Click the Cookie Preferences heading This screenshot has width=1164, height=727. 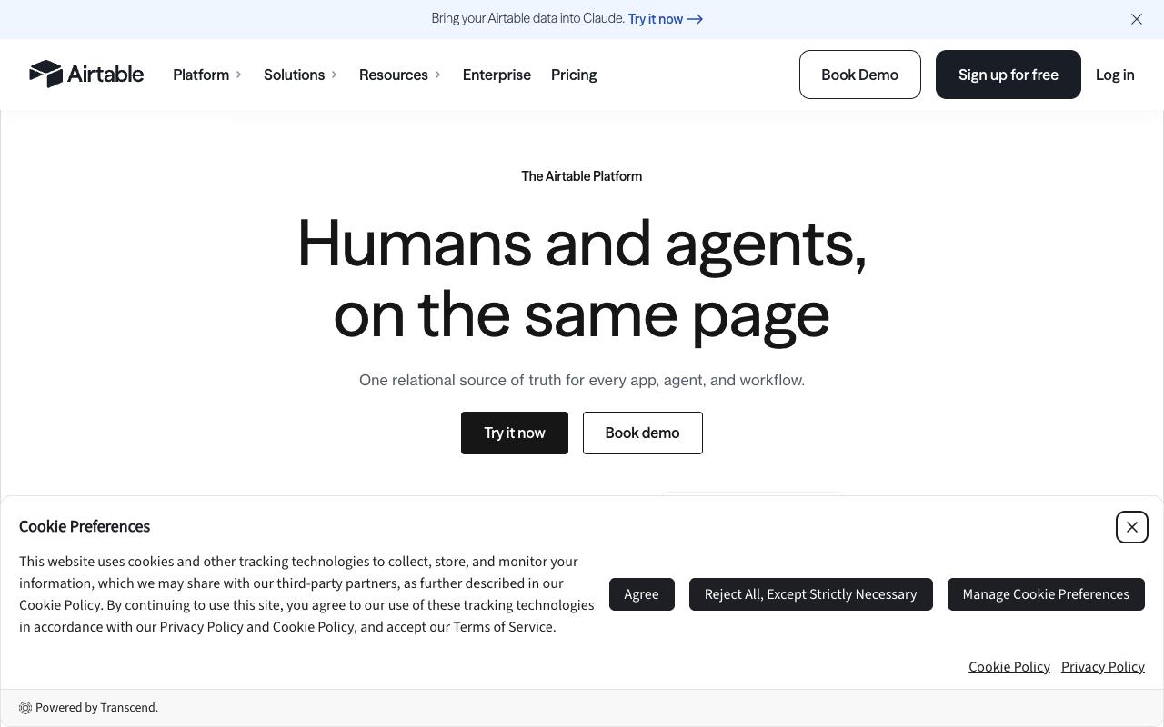[85, 526]
